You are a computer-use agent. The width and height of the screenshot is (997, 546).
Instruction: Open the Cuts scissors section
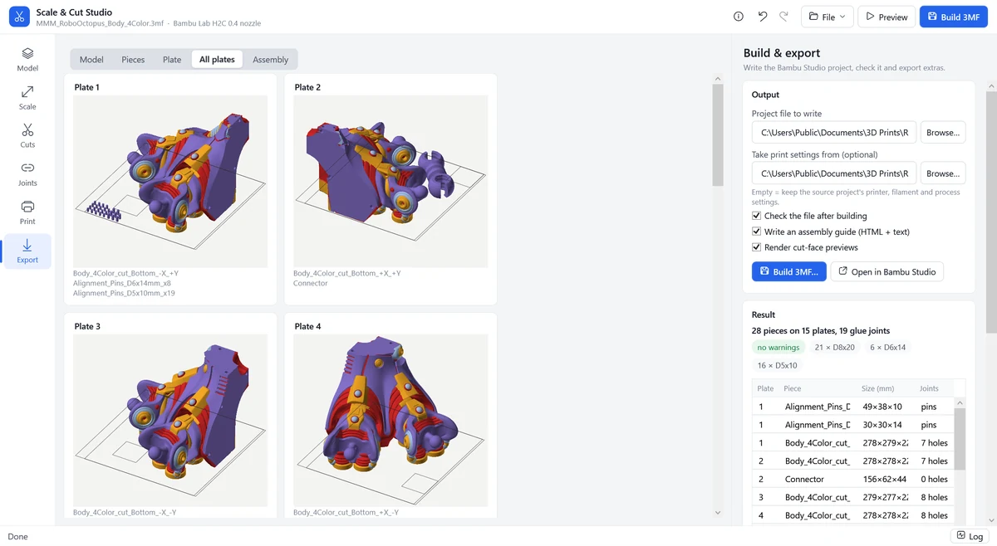[x=27, y=136]
